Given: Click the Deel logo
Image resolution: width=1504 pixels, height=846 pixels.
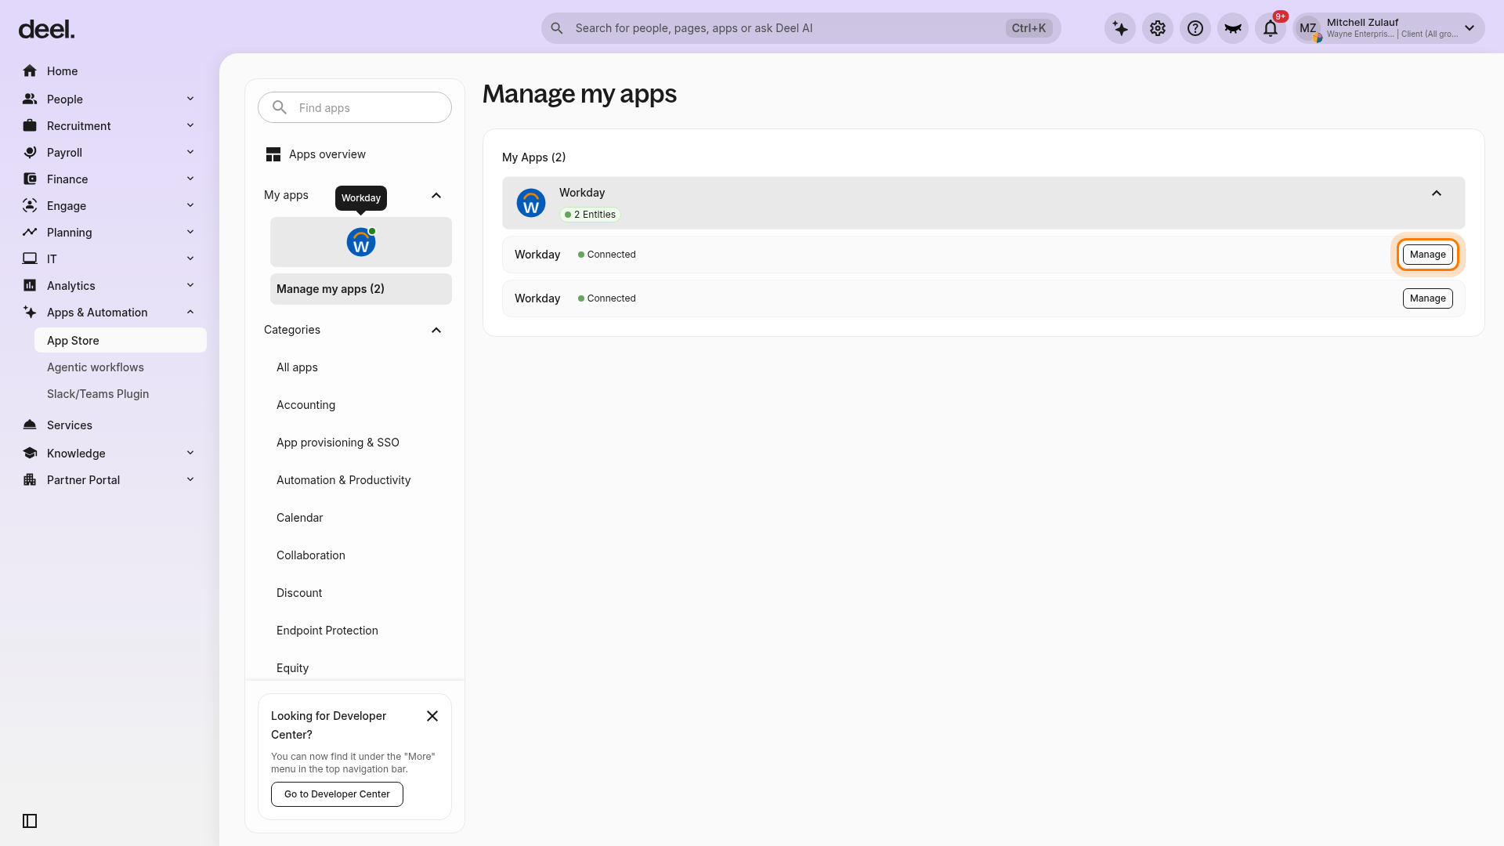Looking at the screenshot, I should coord(46,29).
